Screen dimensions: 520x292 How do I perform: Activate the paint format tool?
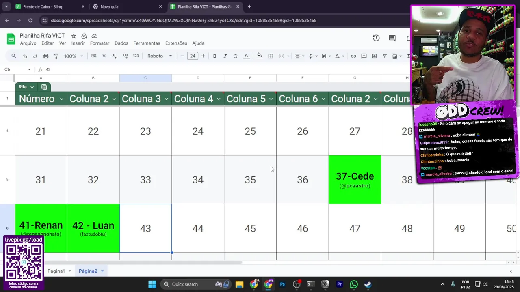(x=56, y=56)
